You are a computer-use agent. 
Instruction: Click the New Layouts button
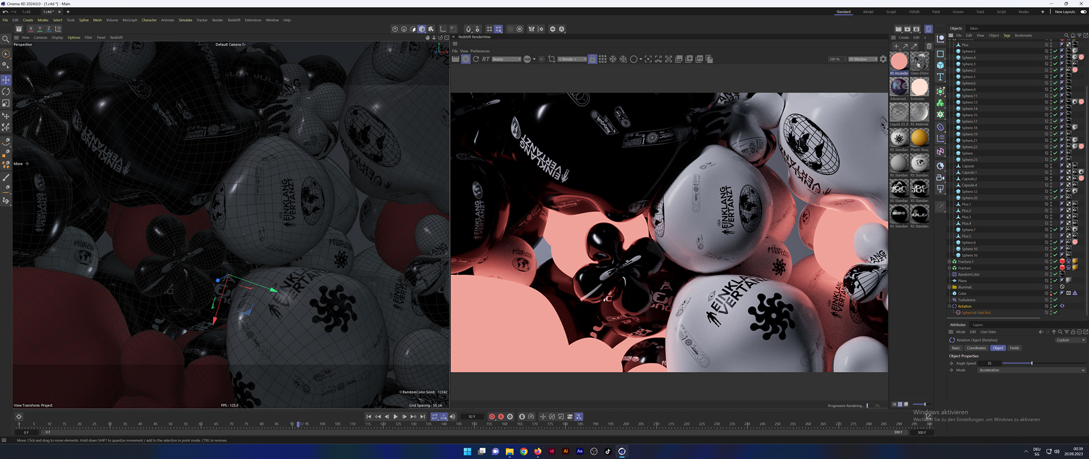click(x=1065, y=11)
